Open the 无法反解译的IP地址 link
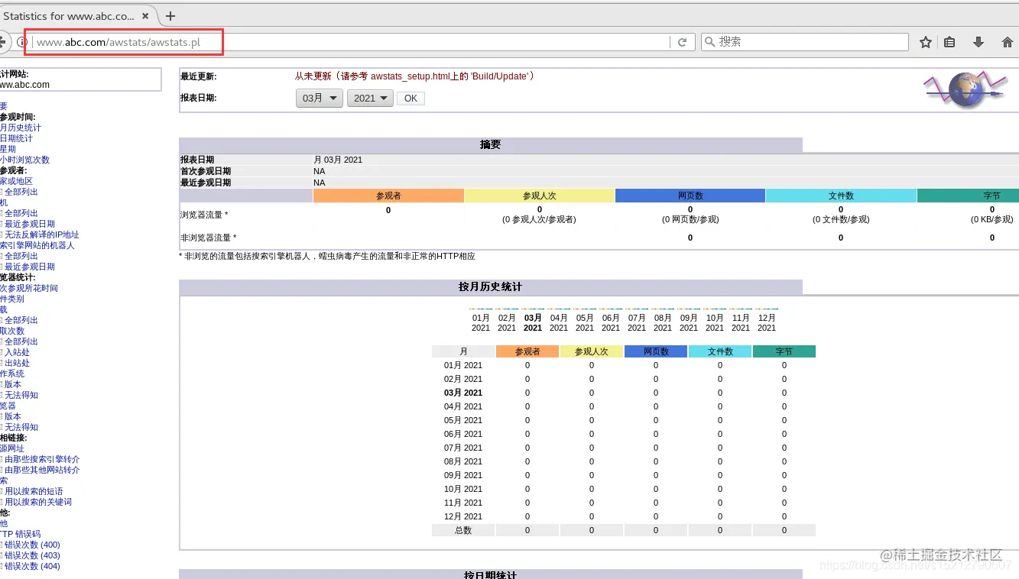 tap(42, 235)
